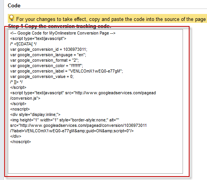207x180 pixels.
Task: Click the yellow 'For your changes to take effect' notice
Action: click(107, 18)
